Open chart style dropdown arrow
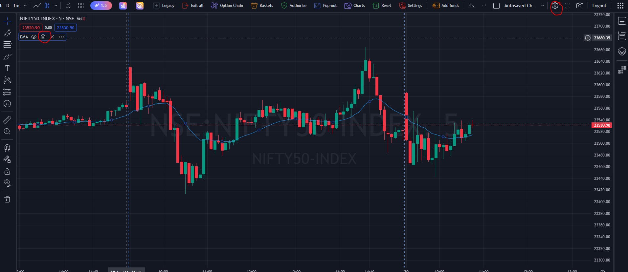Screen dimensions: 628x272 (56, 6)
